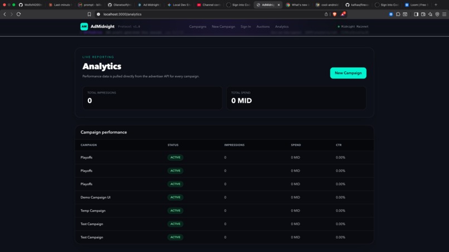449x252 pixels.
Task: Click the VPN shield icon in toolbar
Action: (x=437, y=14)
